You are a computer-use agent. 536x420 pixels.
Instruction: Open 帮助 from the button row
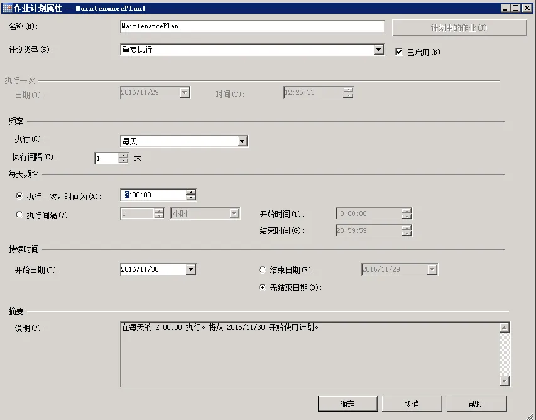pyautogui.click(x=476, y=404)
